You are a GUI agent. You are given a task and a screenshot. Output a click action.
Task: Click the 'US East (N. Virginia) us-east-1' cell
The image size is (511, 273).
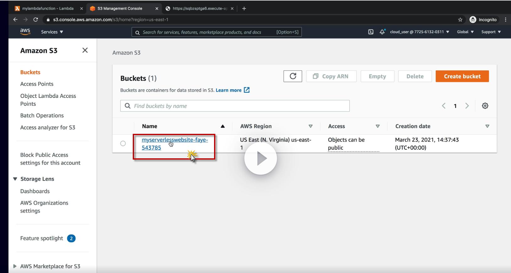[x=276, y=144]
